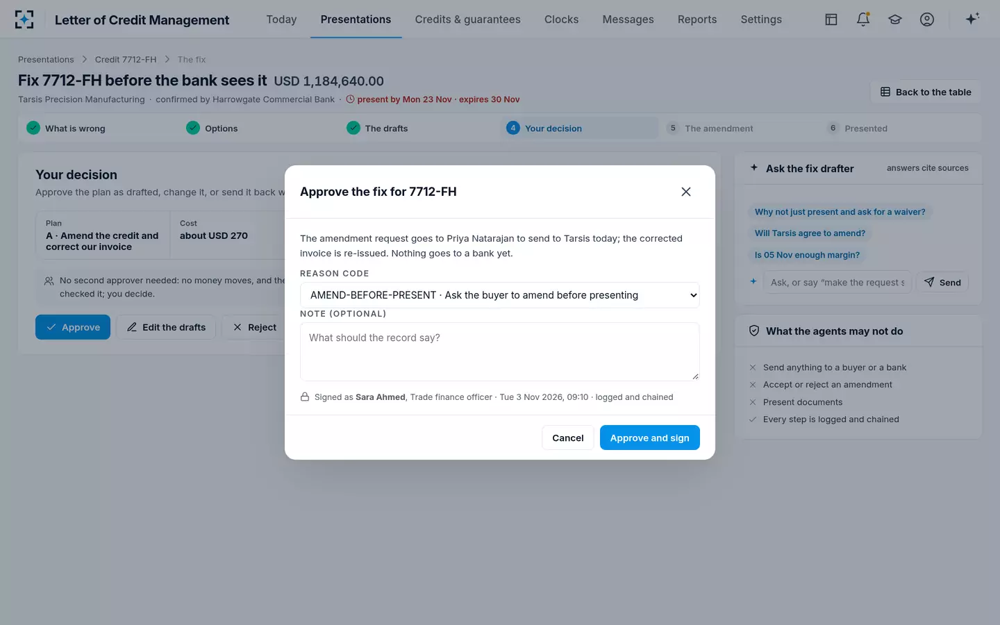The image size is (1000, 625).
Task: Cancel the approval dialog
Action: (x=568, y=437)
